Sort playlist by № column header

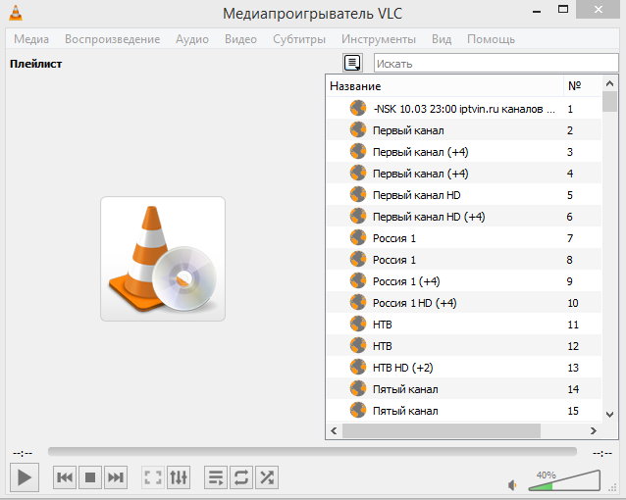pos(582,86)
